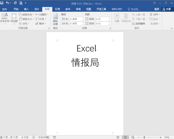This screenshot has height=139, width=174.
Task: Decrease the right indent with the down arrow
Action: click(83, 24)
